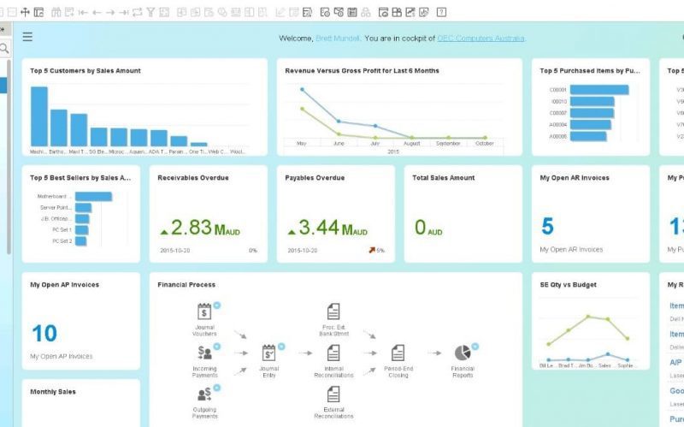This screenshot has height=427, width=684.
Task: Open Help question mark icon
Action: click(x=441, y=12)
